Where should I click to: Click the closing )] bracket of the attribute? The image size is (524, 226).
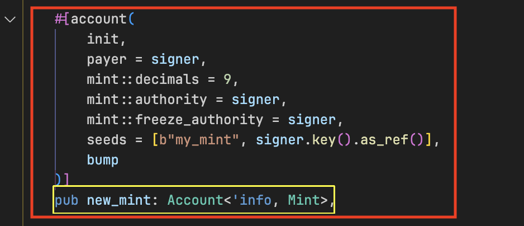pyautogui.click(x=61, y=180)
